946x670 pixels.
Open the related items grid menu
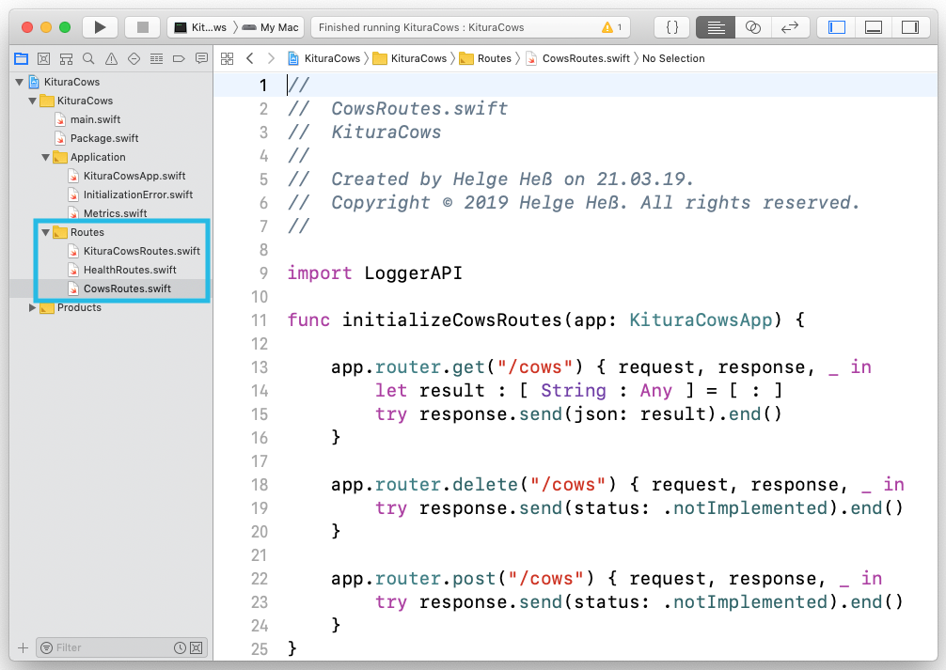[x=227, y=58]
